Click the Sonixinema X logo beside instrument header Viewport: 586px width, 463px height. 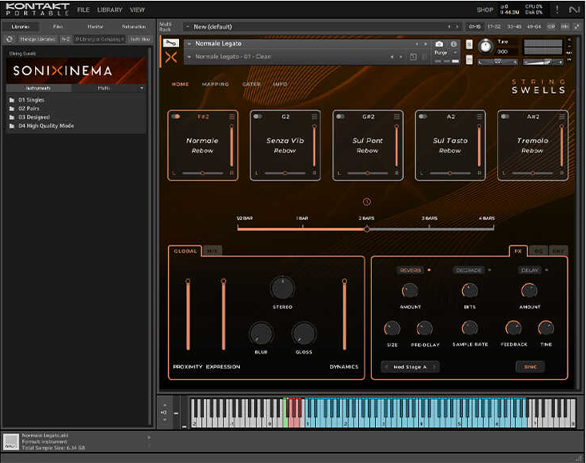[x=171, y=57]
